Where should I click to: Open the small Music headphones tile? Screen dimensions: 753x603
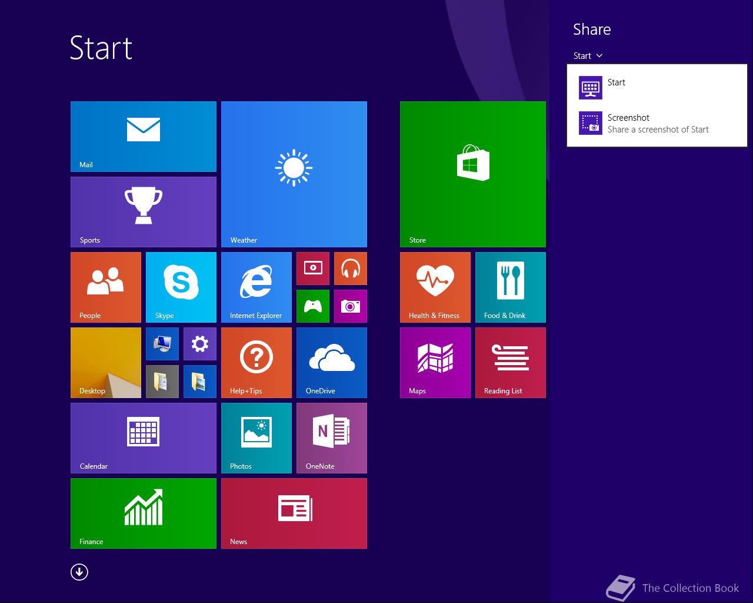coord(351,269)
